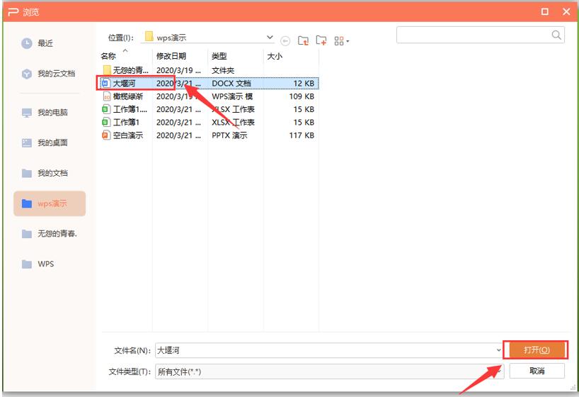Open the 最近 recent locations shortcut
Image resolution: width=579 pixels, height=397 pixels.
pos(37,43)
